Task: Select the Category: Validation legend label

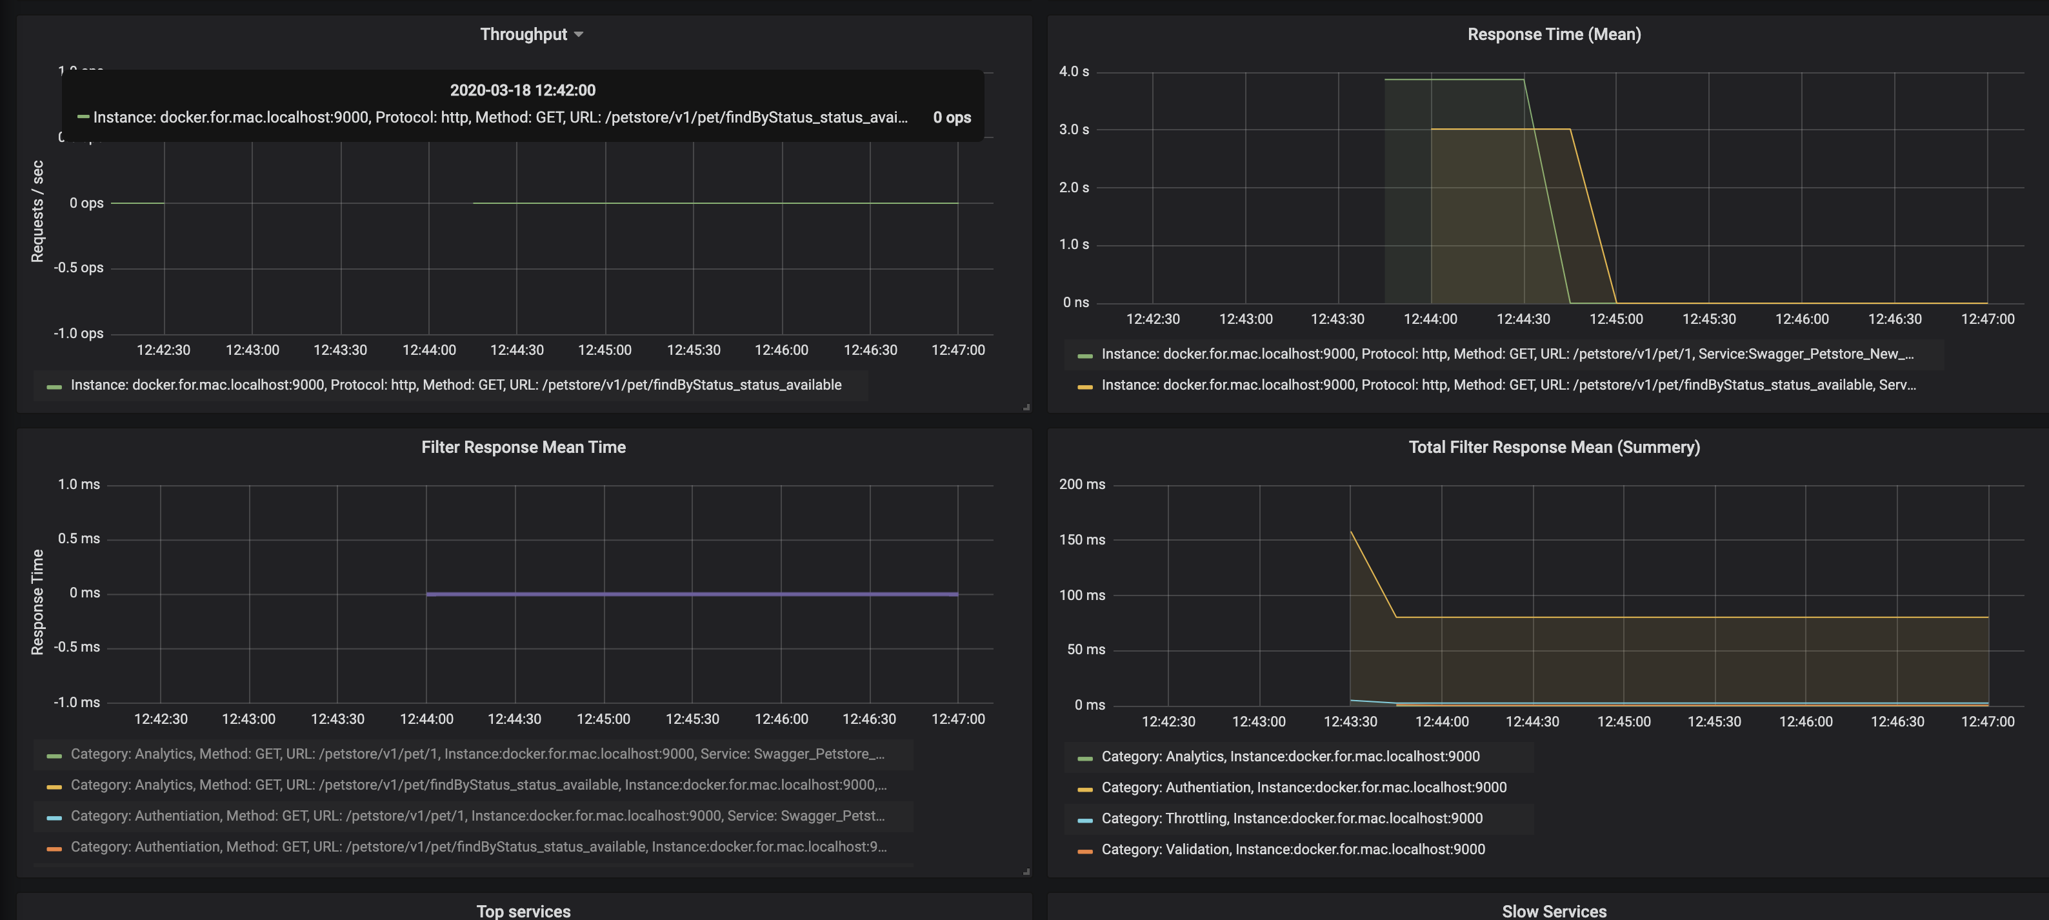Action: point(1292,850)
